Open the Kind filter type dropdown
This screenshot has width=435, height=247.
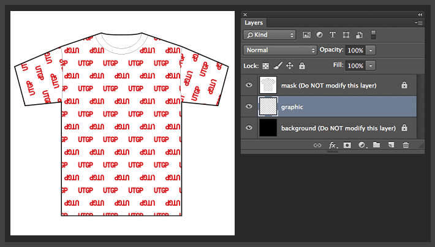(270, 35)
